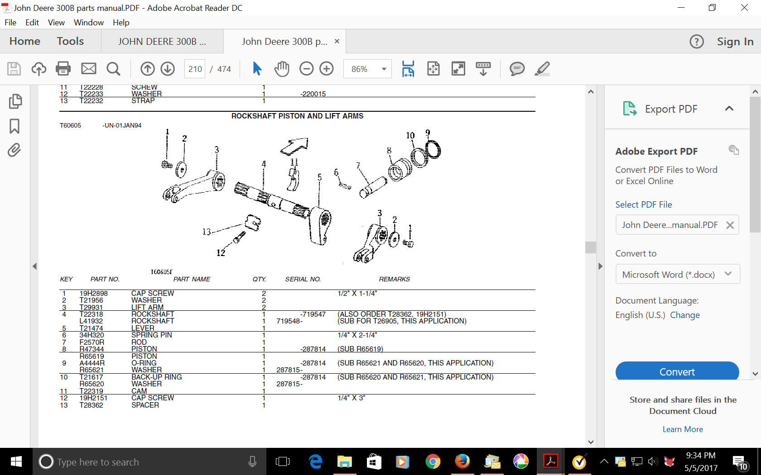Screen dimensions: 761x475
Task: Open the Add comment sticky note tool
Action: [517, 69]
